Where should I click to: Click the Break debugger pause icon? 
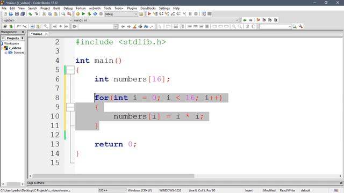click(x=190, y=14)
